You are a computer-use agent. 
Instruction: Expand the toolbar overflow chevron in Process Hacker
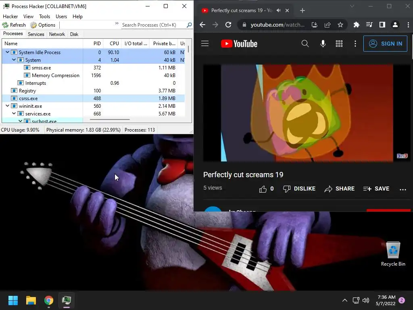coord(117,23)
